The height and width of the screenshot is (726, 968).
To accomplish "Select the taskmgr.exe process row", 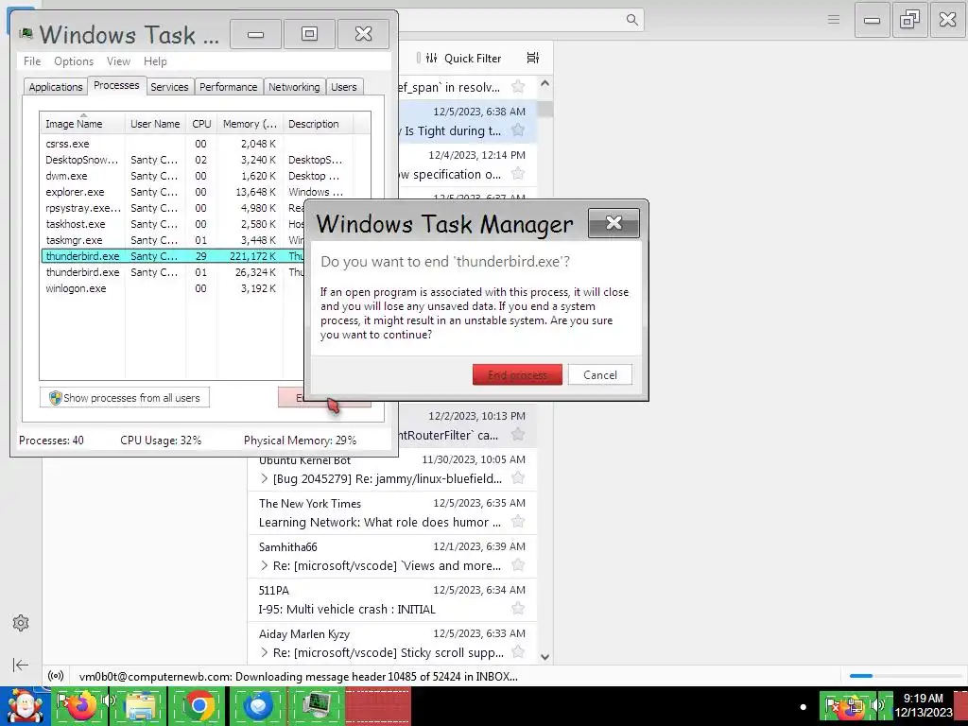I will (x=173, y=240).
